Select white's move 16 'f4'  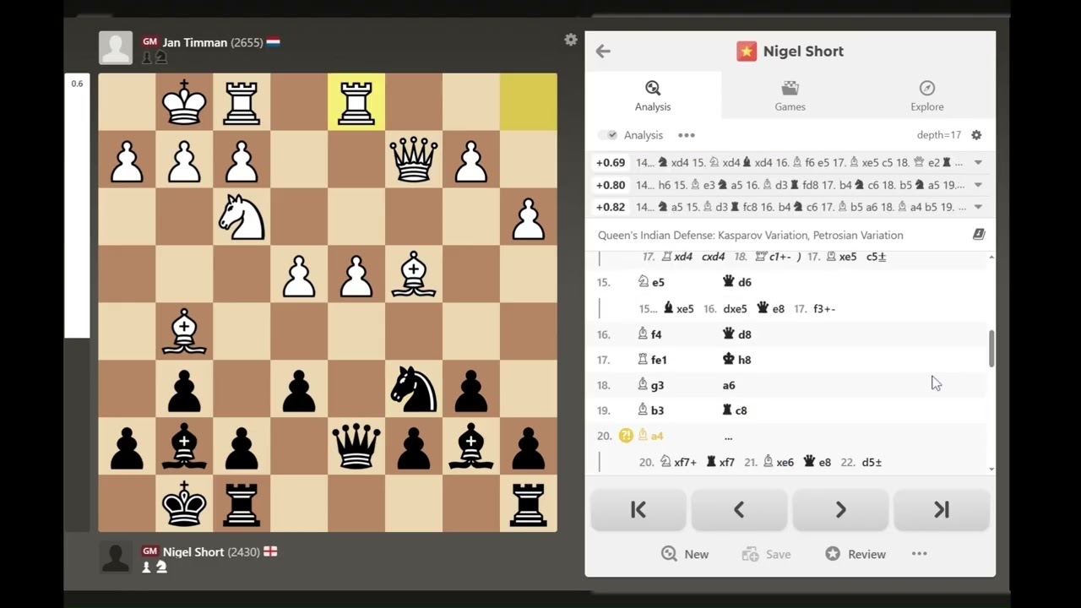tap(649, 334)
